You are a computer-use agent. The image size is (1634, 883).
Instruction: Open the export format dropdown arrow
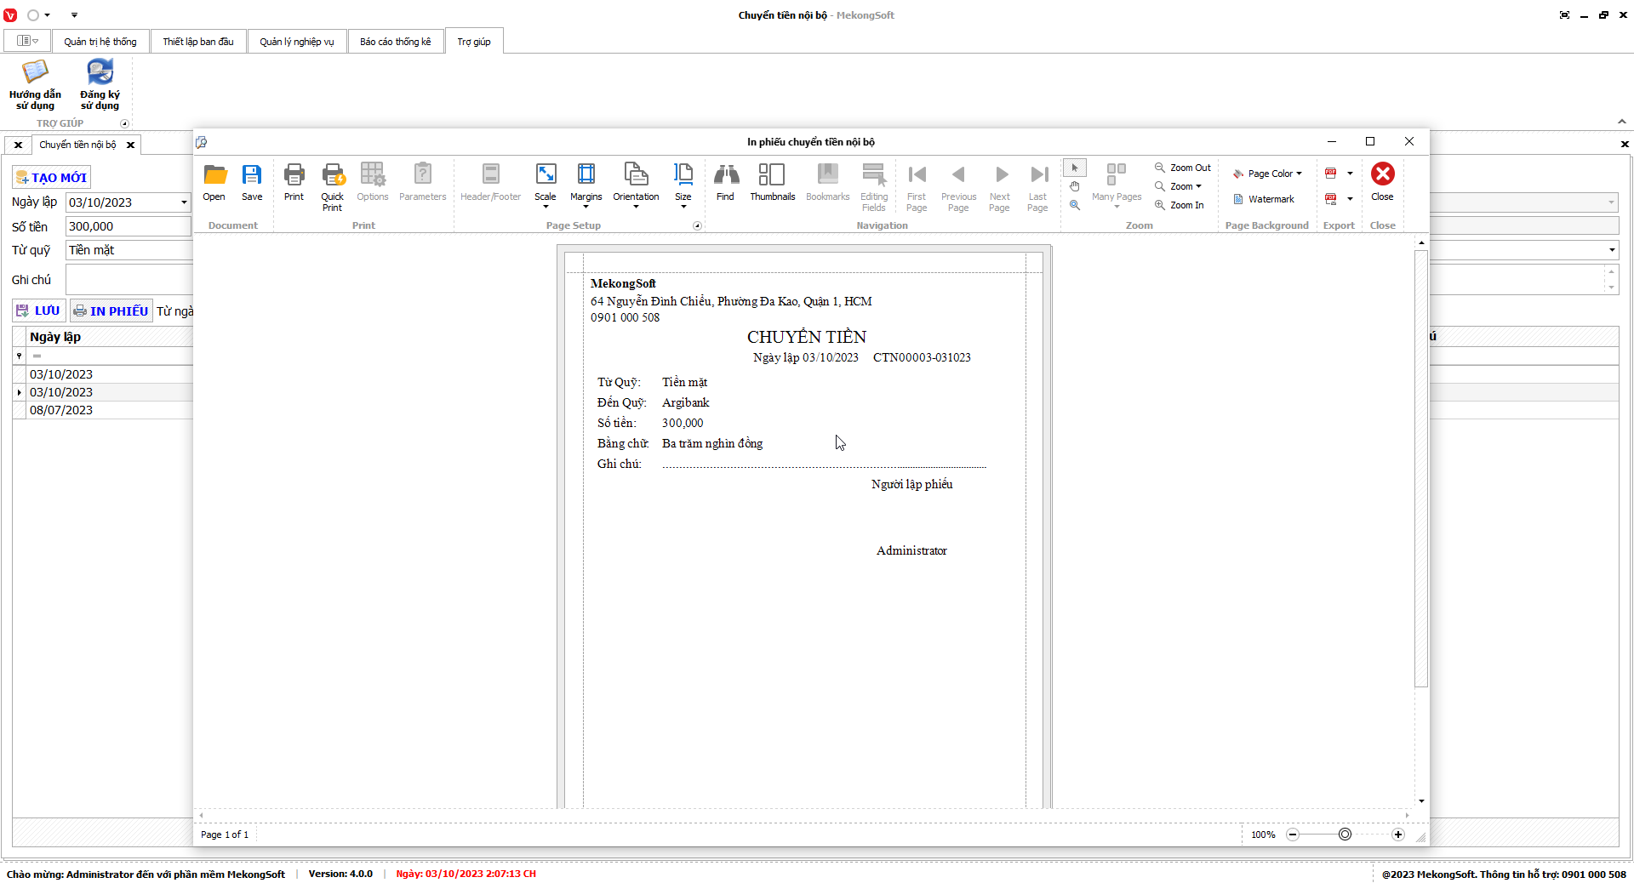[1350, 174]
